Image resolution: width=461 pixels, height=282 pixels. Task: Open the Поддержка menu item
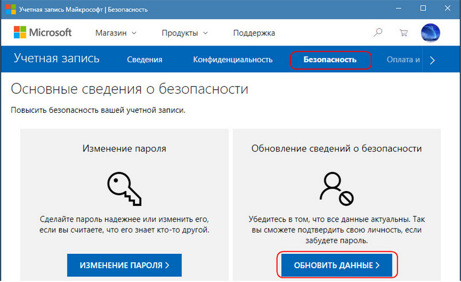coord(254,33)
